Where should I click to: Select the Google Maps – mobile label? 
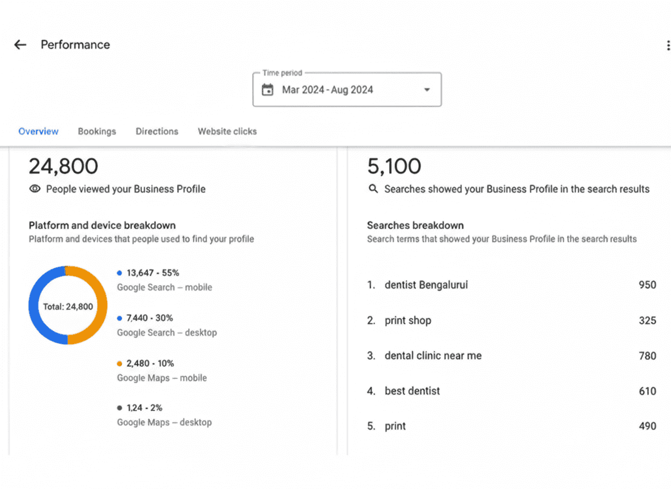(162, 378)
